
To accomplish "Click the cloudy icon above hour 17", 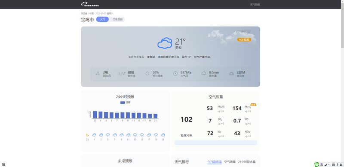I will click(x=149, y=135).
